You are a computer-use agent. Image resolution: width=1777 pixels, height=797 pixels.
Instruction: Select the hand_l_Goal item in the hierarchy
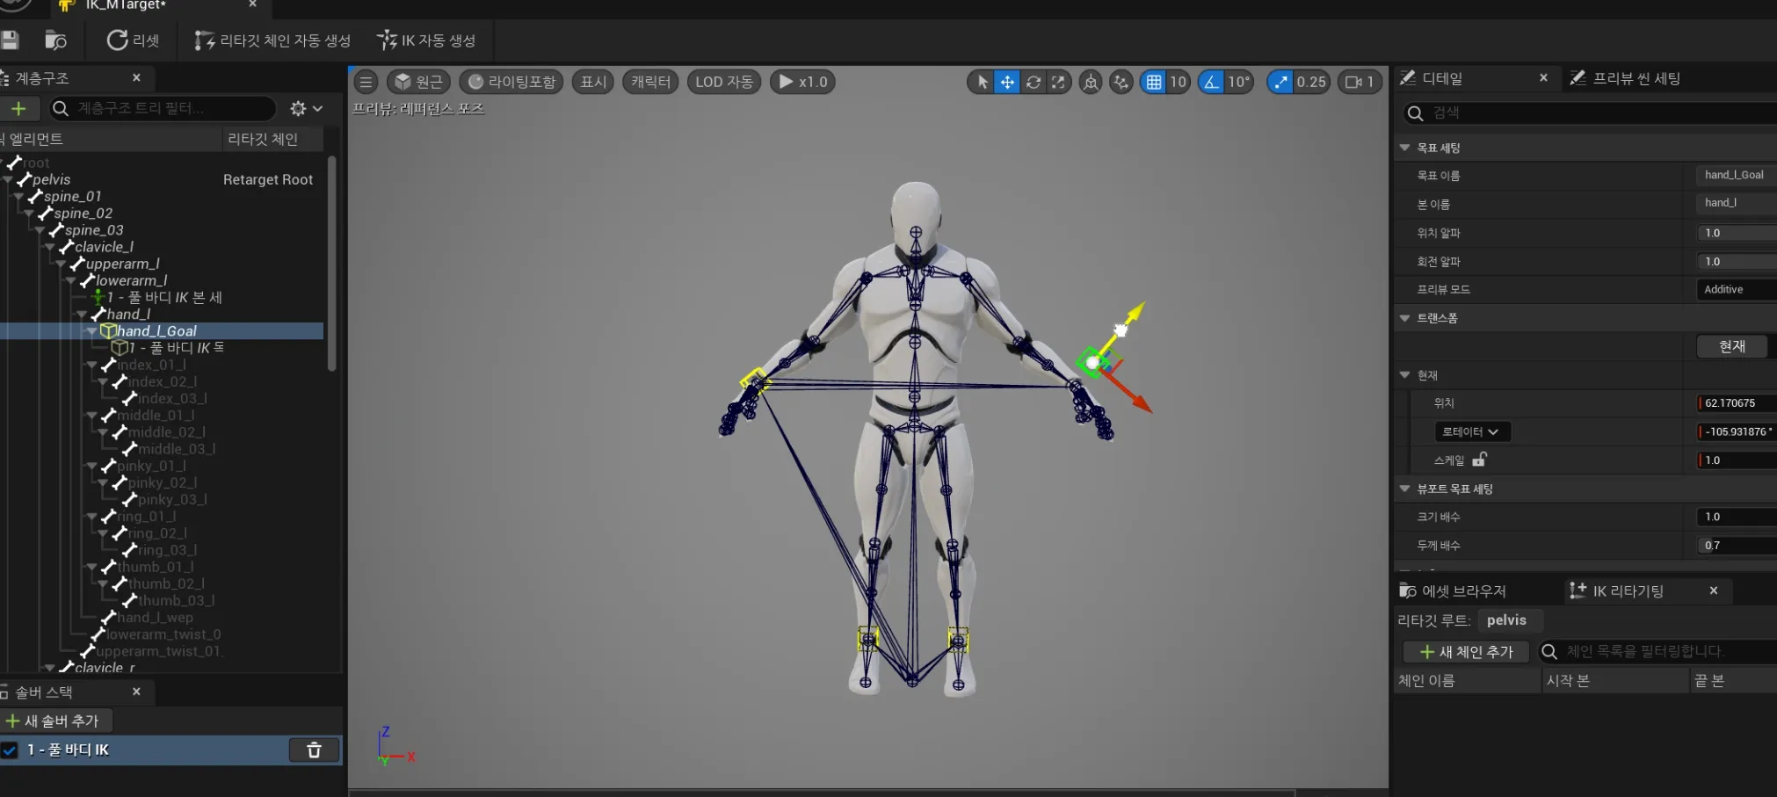tap(156, 331)
